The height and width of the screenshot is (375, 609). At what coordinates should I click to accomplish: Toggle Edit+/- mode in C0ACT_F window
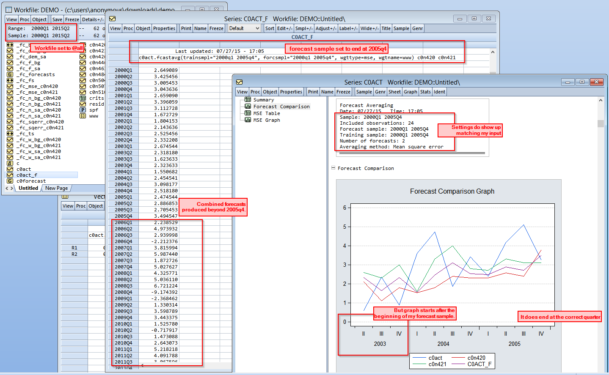[284, 28]
